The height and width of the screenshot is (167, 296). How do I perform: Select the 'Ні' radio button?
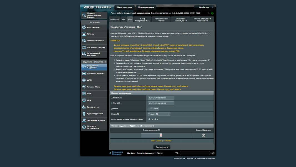(x=155, y=119)
